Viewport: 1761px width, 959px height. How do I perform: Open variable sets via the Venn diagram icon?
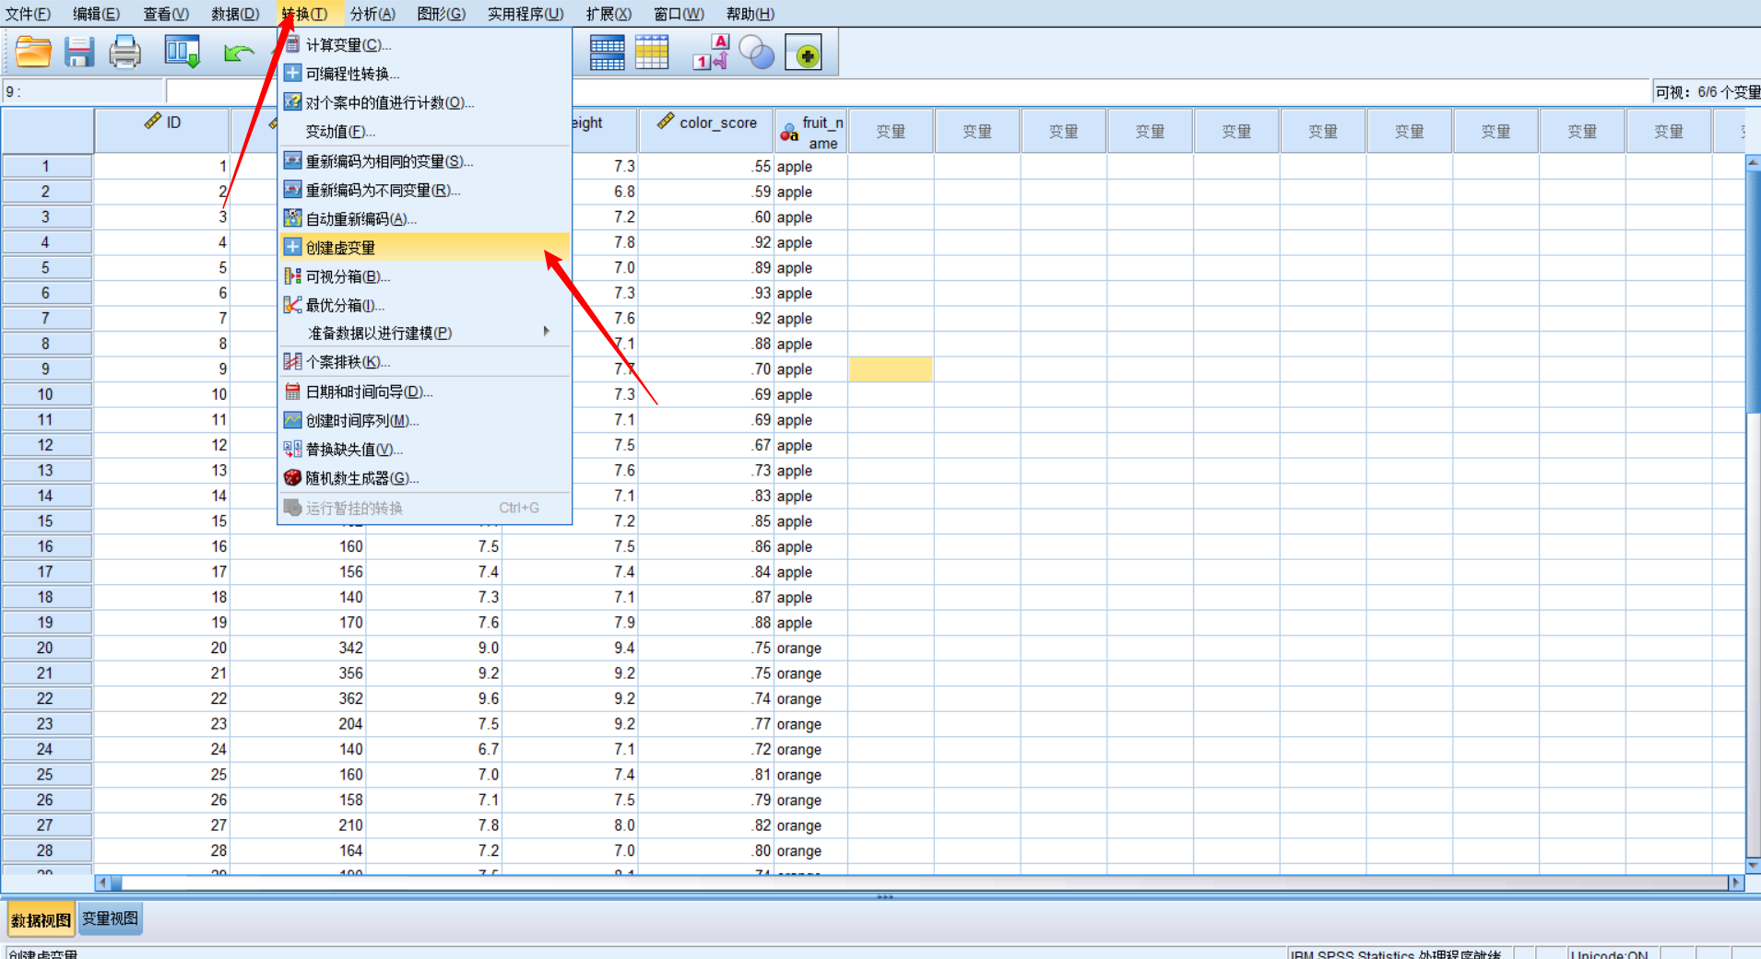tap(756, 53)
